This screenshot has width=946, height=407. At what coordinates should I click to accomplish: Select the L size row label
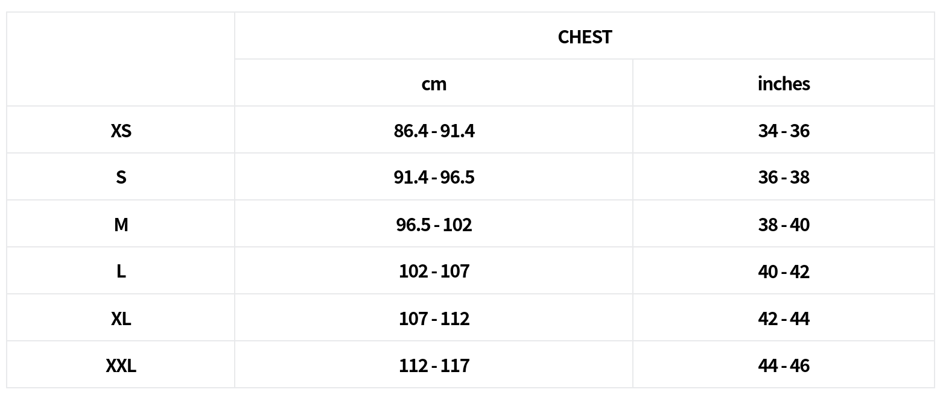(x=121, y=272)
